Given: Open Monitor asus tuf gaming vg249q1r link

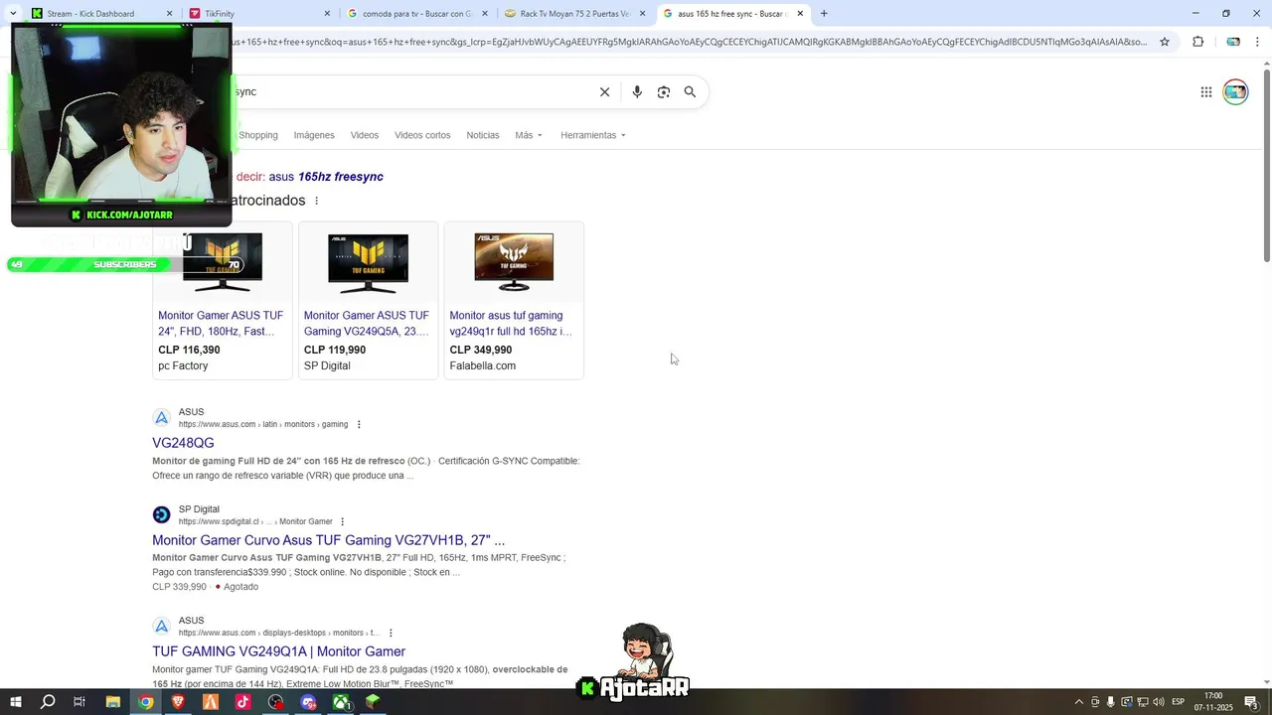Looking at the screenshot, I should pyautogui.click(x=511, y=323).
